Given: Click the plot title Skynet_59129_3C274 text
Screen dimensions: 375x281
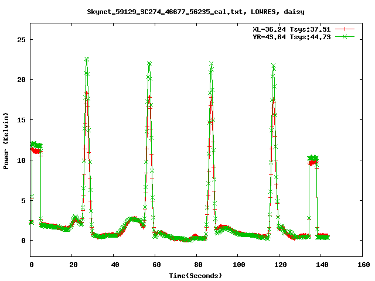Looking at the screenshot, I should pos(196,12).
